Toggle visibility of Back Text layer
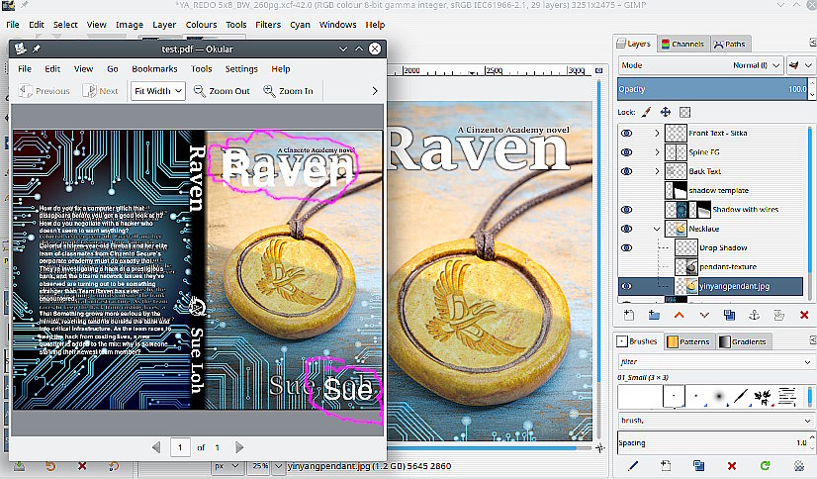Screen dimensions: 817x479 627,171
